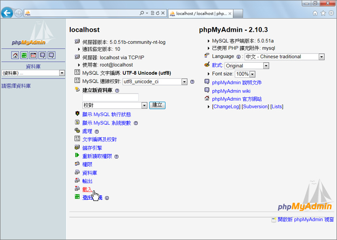This screenshot has height=240, width=337.
Task: Open the browser tools gear icon
Action: pos(331,13)
